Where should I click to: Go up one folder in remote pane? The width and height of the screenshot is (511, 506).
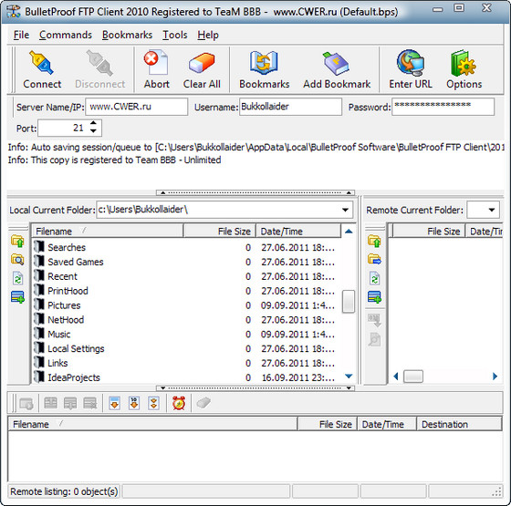point(374,242)
